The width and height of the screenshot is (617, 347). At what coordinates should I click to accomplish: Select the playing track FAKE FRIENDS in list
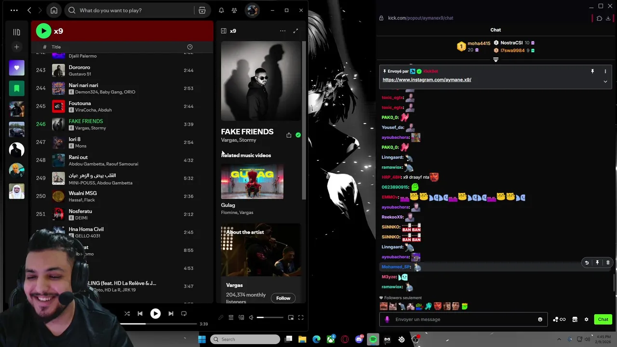(123, 124)
